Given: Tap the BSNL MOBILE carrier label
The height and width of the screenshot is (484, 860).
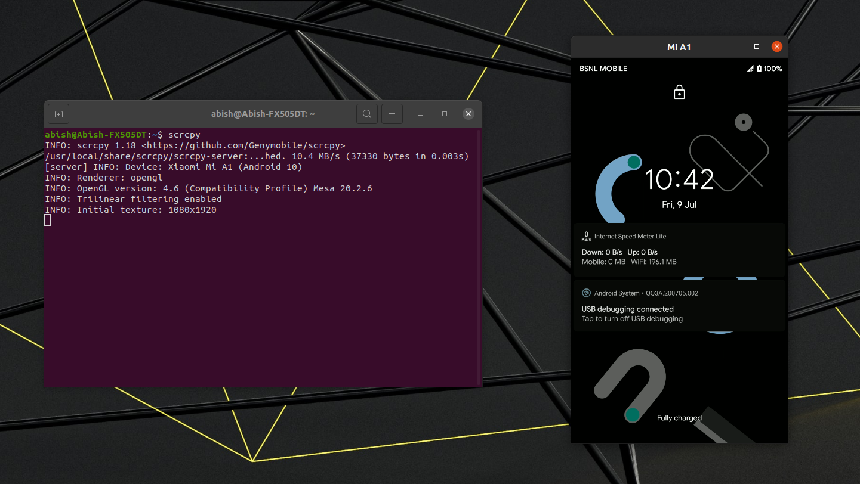Looking at the screenshot, I should 603,69.
